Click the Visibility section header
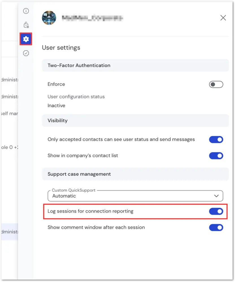 click(x=135, y=120)
